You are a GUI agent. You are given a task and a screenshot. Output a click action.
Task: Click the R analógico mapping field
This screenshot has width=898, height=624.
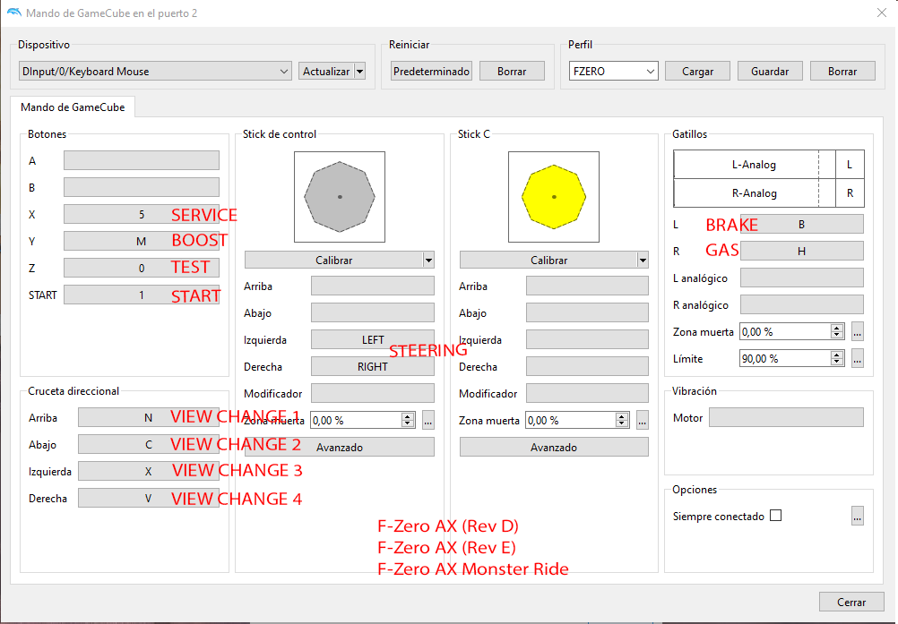[802, 305]
